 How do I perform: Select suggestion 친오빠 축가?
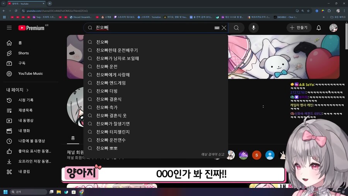pyautogui.click(x=155, y=107)
